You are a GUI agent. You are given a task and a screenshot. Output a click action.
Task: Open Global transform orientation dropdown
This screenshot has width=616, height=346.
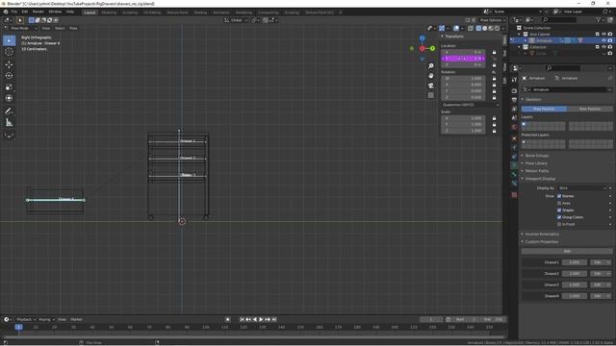(236, 20)
